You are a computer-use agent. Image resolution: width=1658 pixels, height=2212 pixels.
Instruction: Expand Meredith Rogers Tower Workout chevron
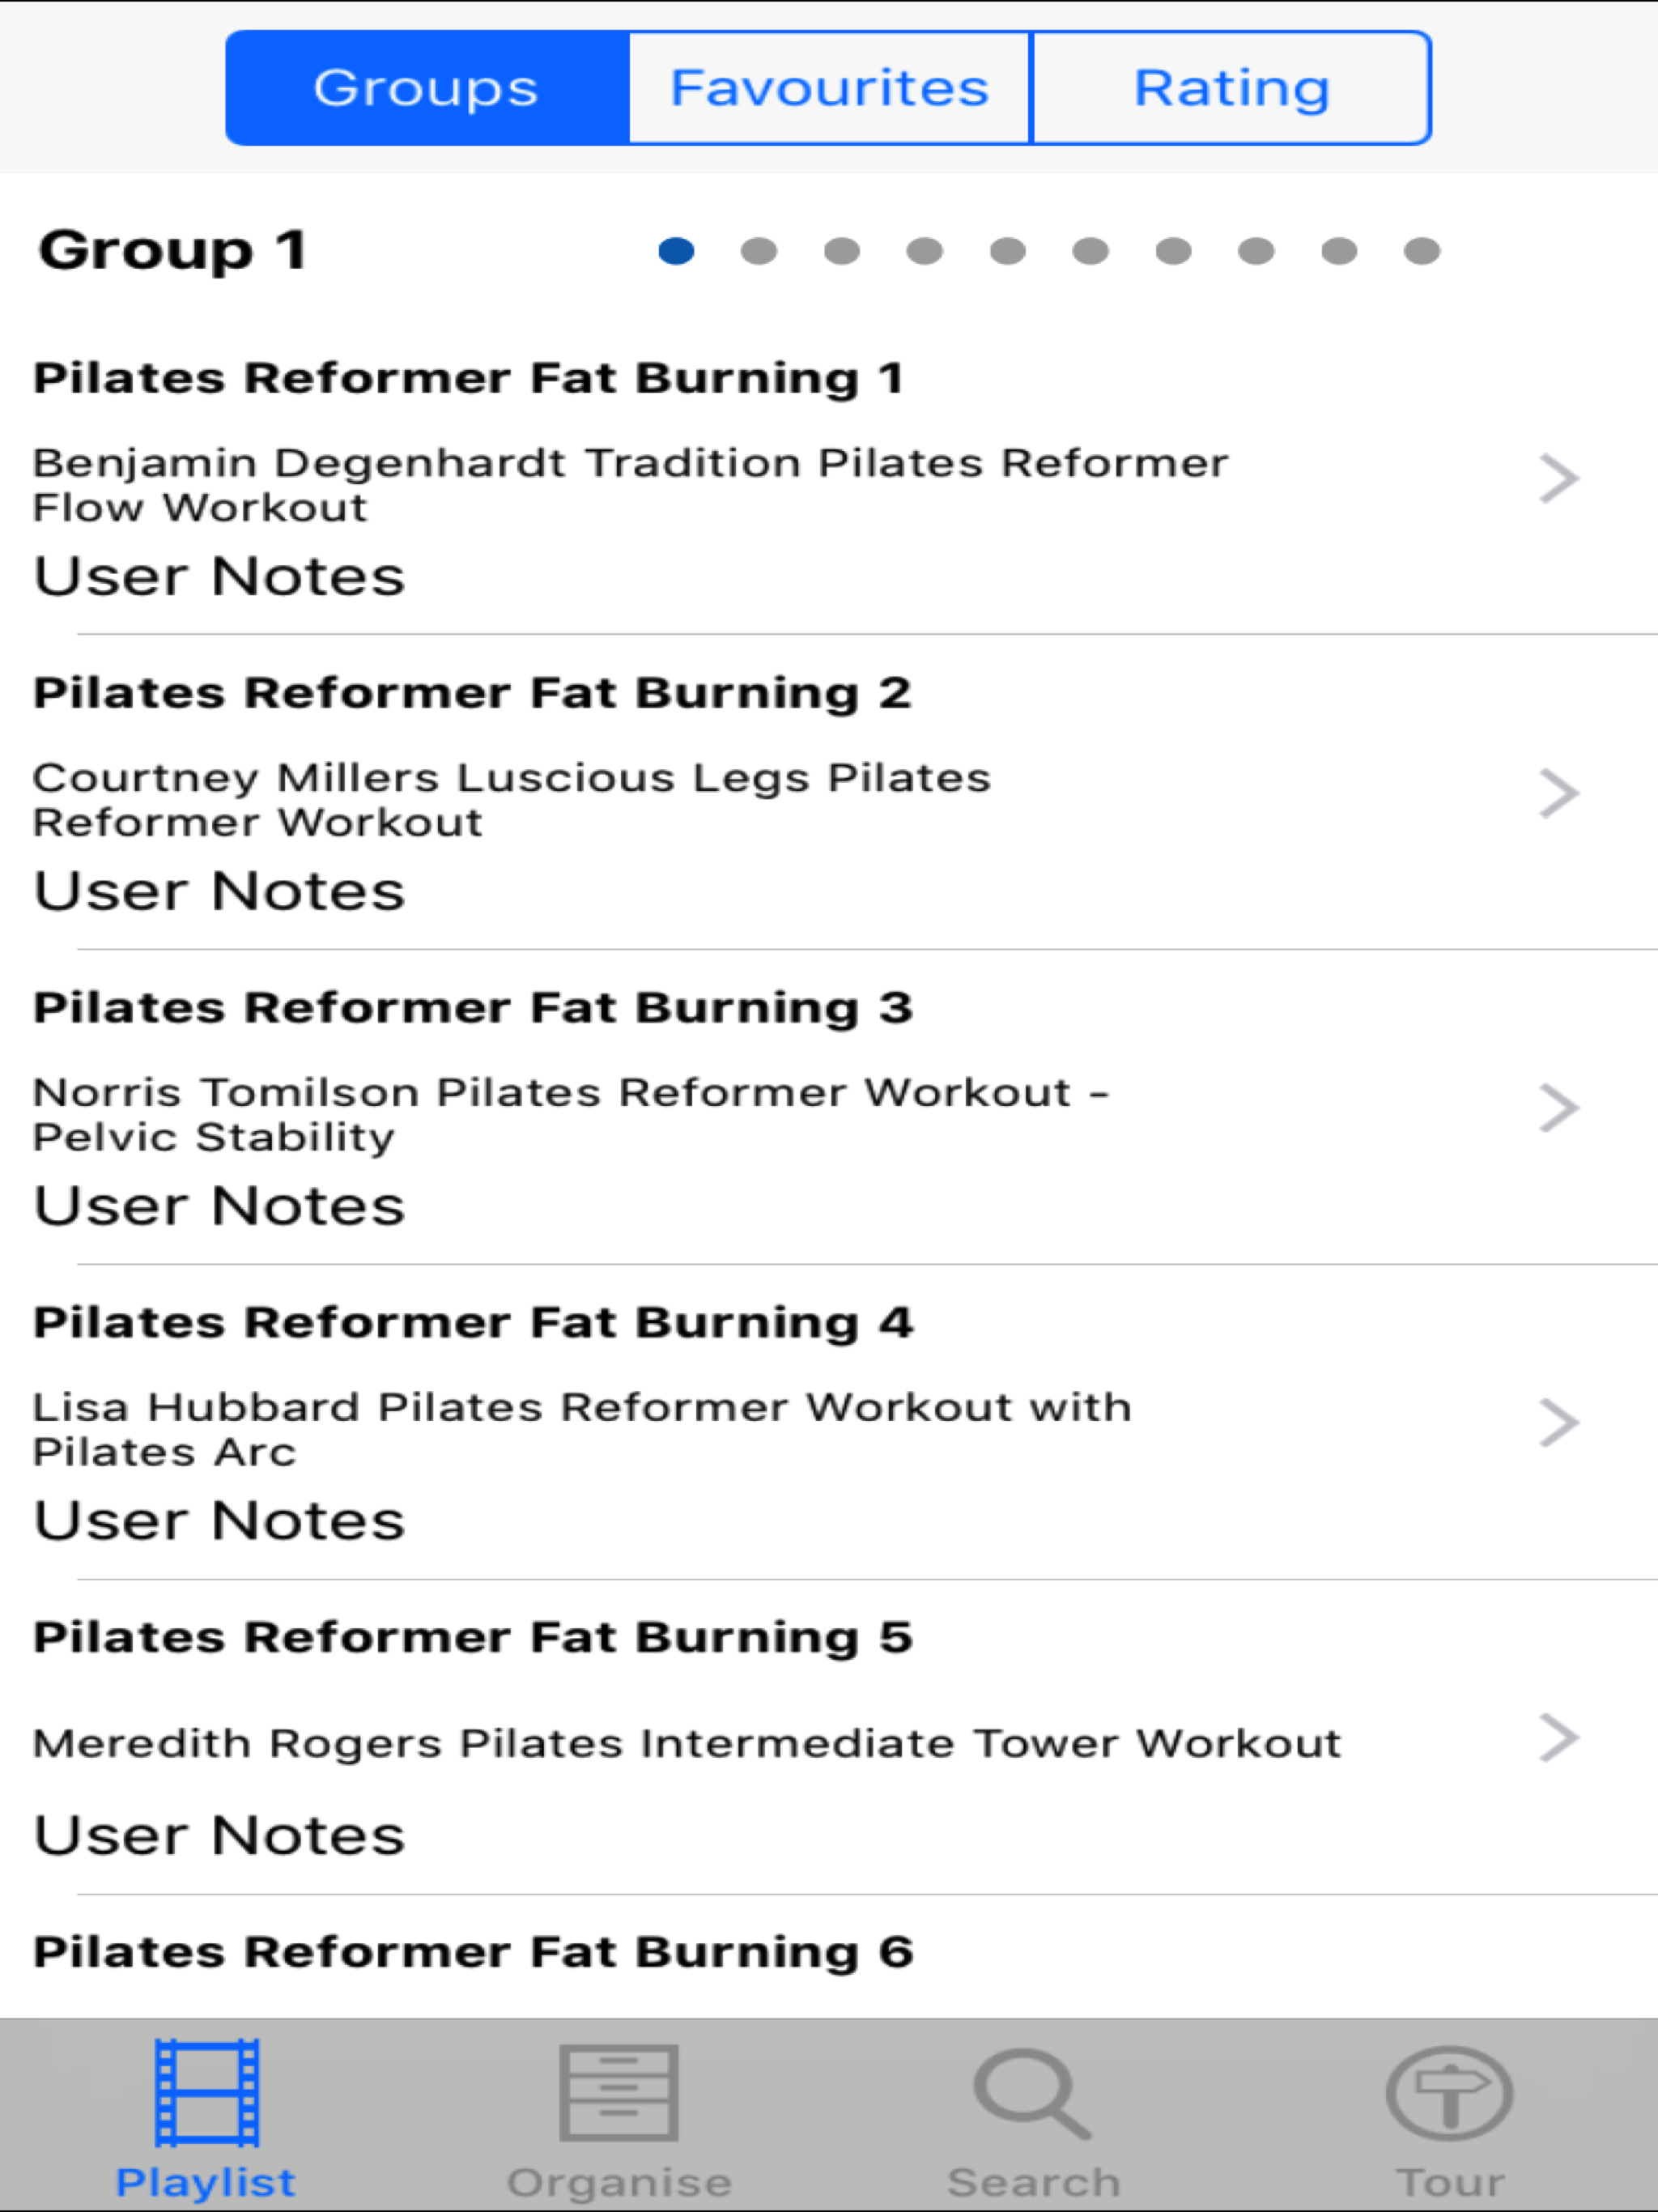point(1558,1738)
